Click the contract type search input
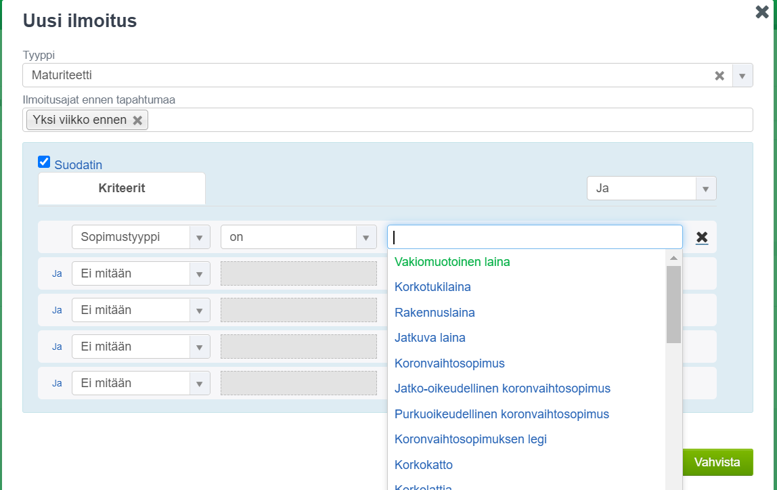Image resolution: width=777 pixels, height=490 pixels. click(x=535, y=237)
